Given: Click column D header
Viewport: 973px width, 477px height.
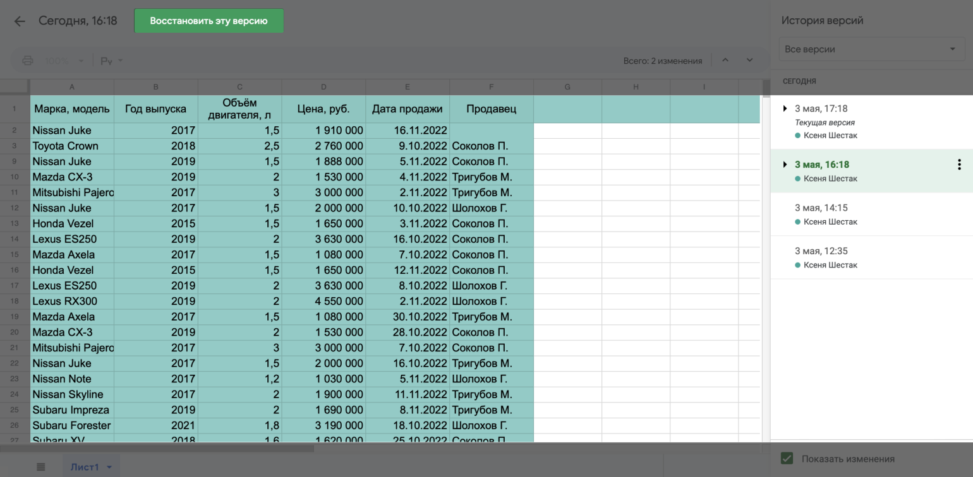Looking at the screenshot, I should 323,87.
